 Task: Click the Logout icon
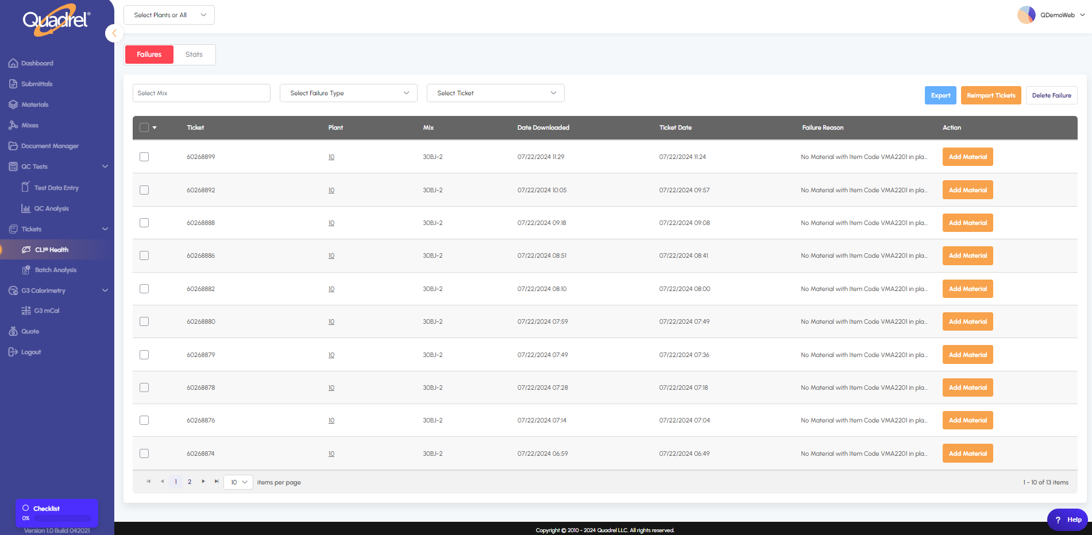tap(13, 352)
